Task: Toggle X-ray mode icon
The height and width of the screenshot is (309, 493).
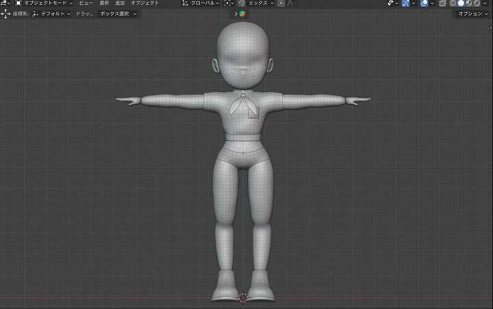Action: coord(442,3)
